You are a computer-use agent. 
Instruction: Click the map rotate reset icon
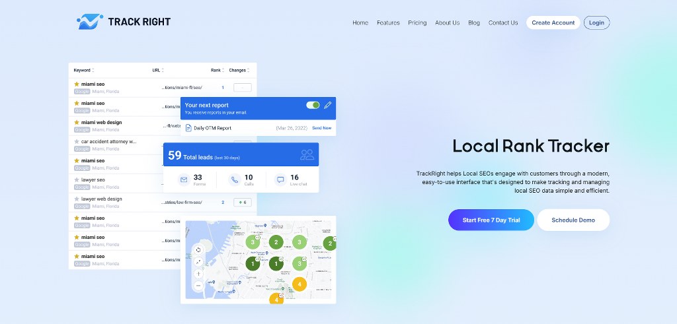[198, 250]
